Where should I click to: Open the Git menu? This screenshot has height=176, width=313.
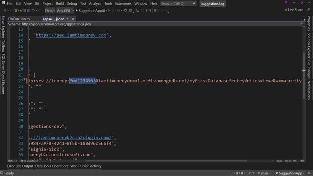(37, 3)
